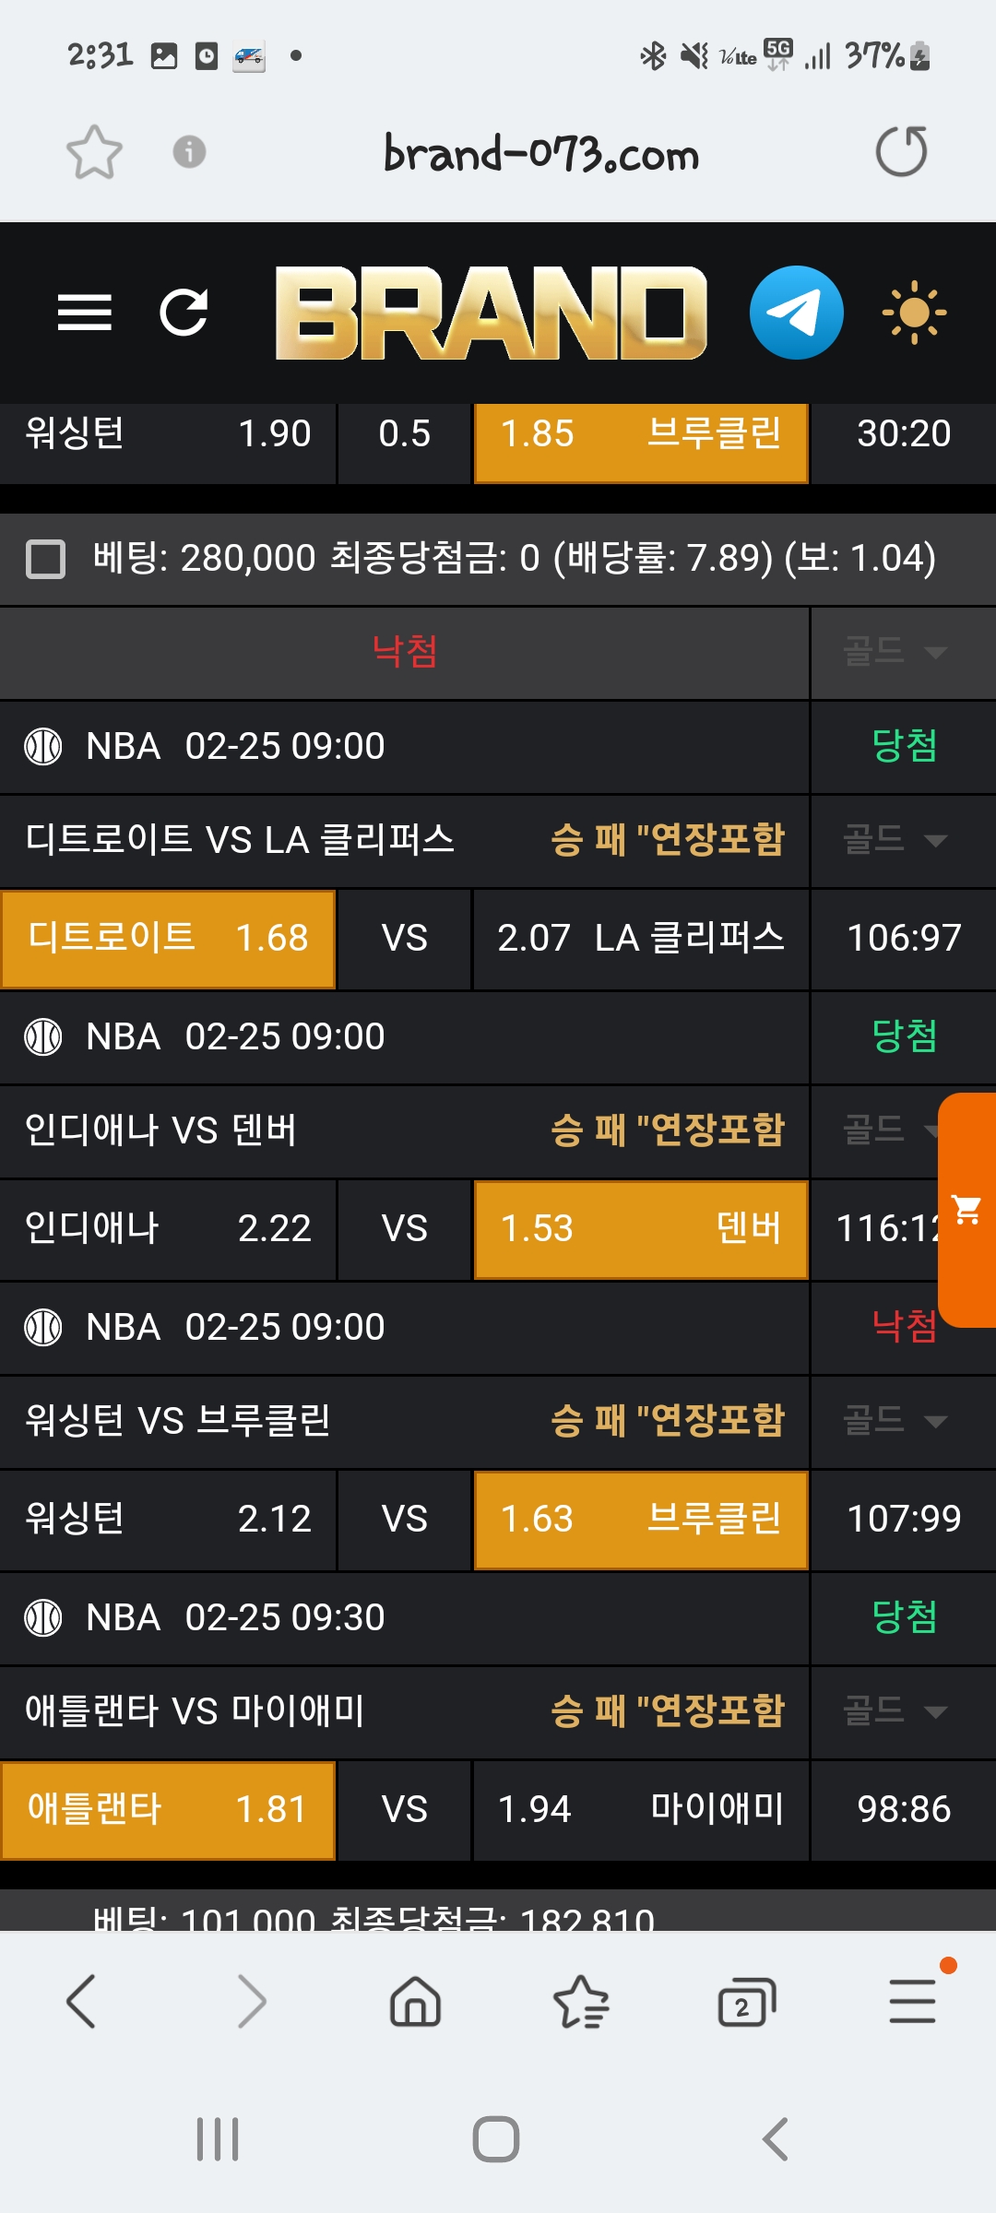Expand the 골드 dropdown next to 낙첨 header

[895, 653]
